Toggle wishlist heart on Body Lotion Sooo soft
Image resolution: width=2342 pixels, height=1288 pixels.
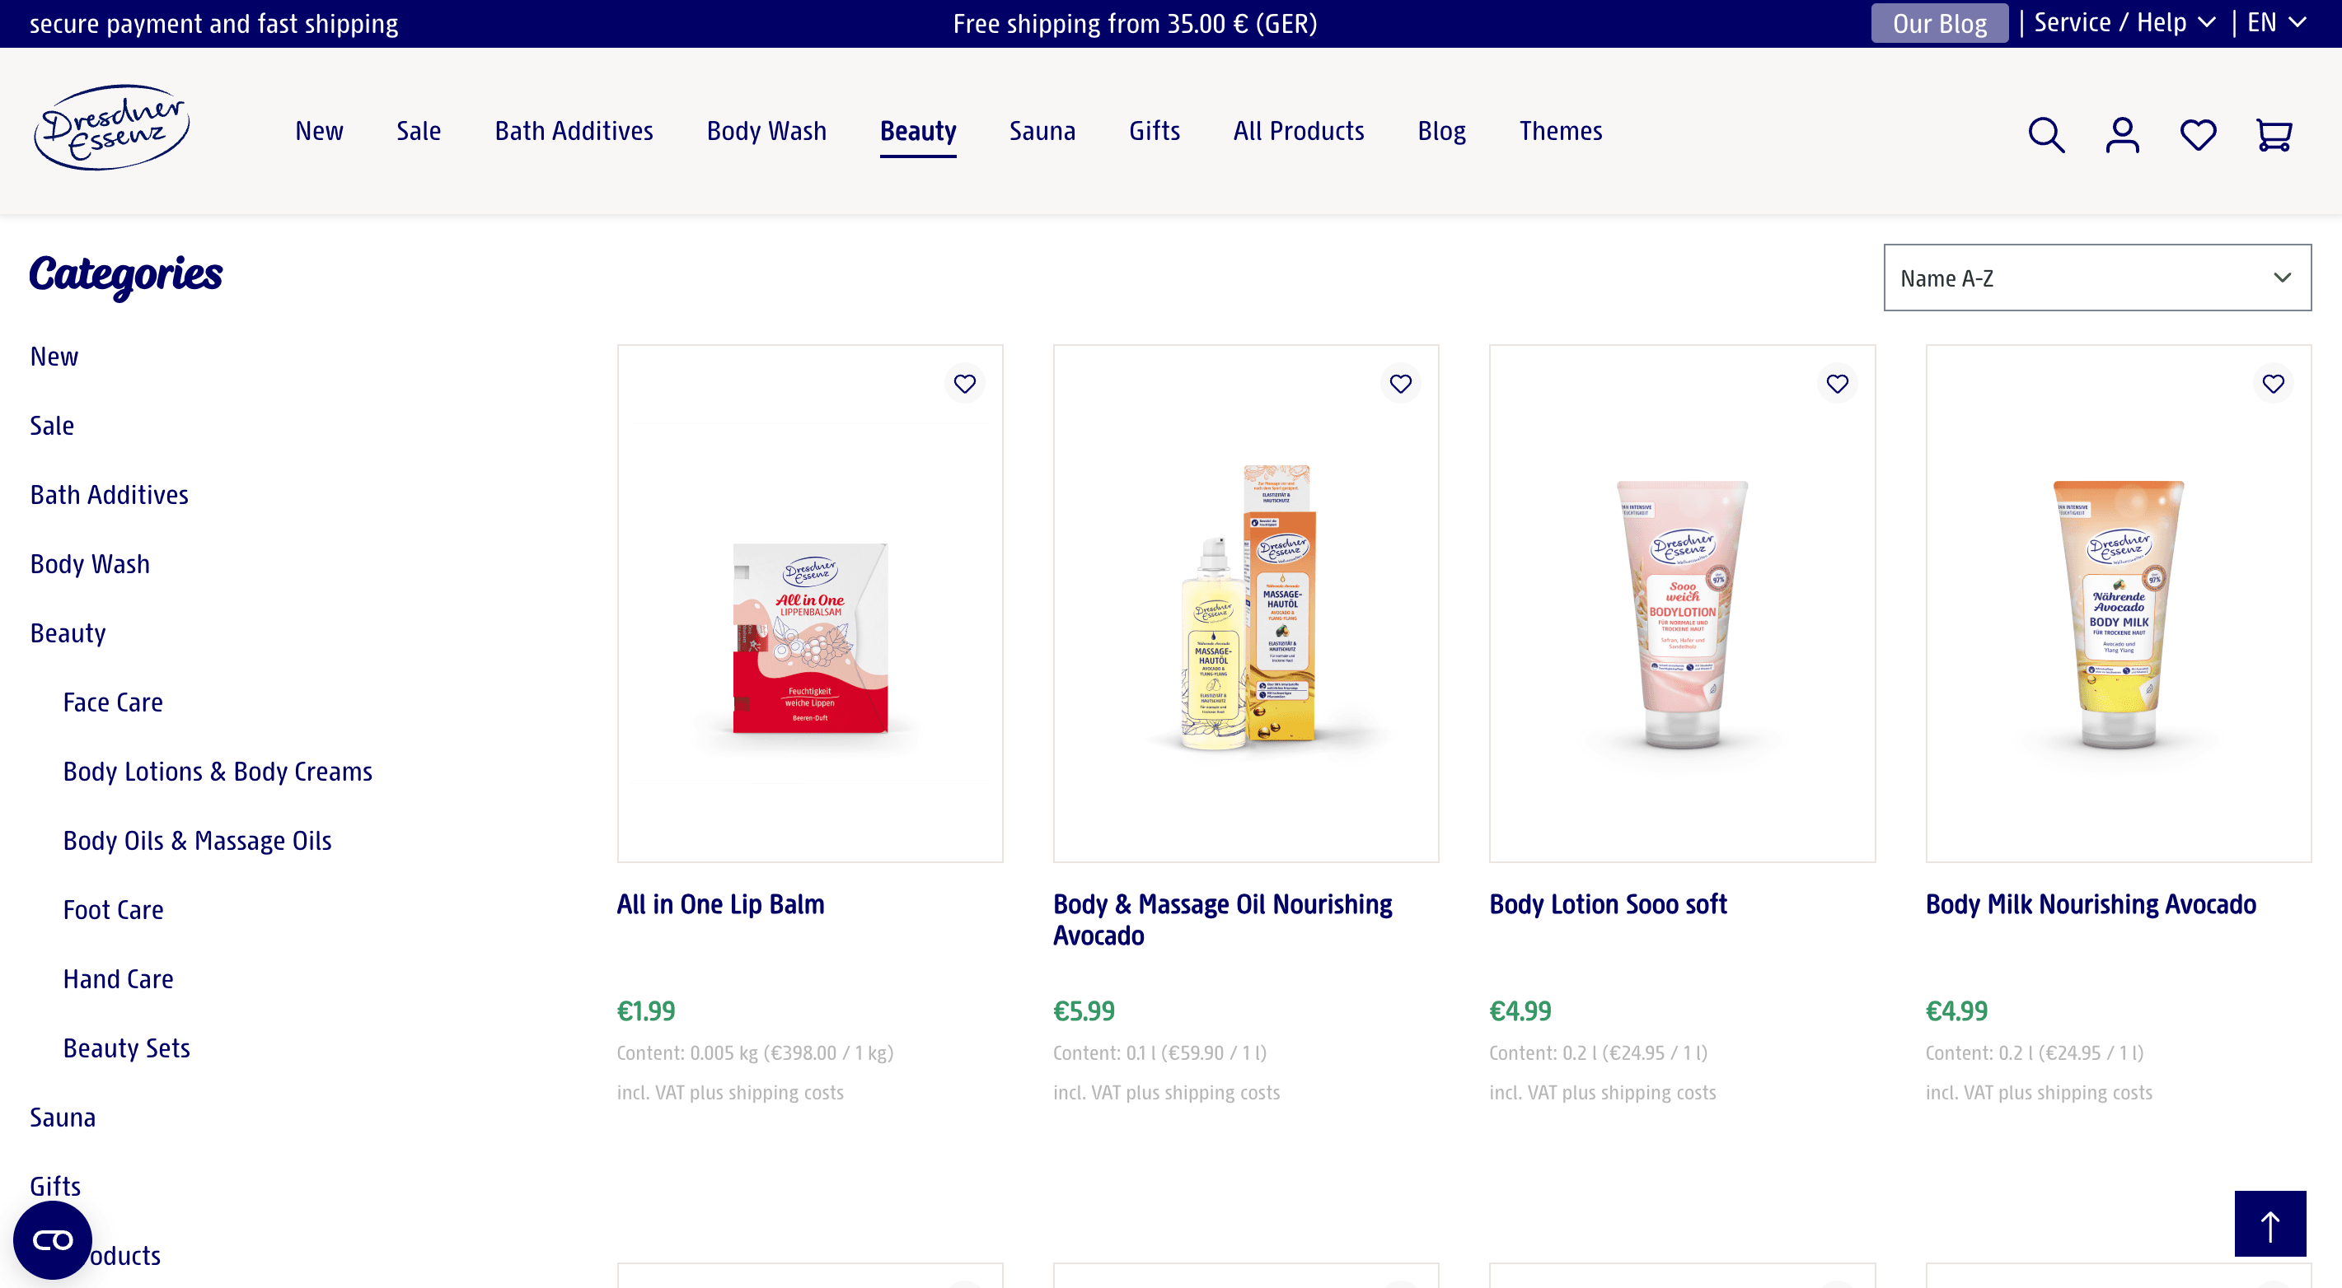1837,383
